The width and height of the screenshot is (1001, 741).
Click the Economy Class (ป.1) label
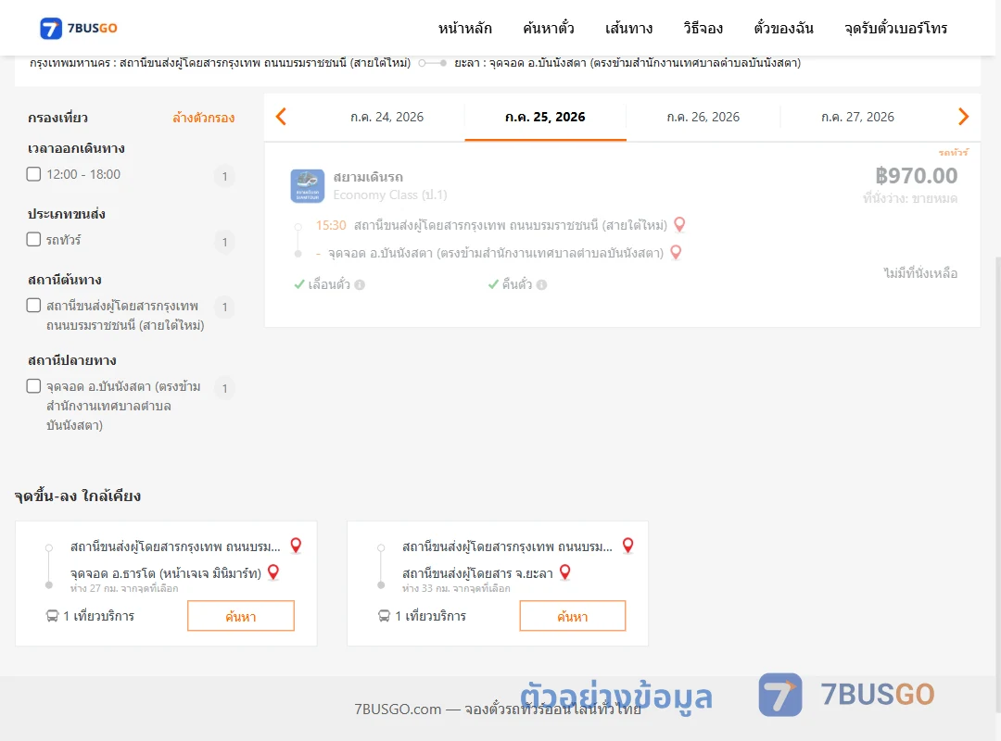[x=390, y=195]
